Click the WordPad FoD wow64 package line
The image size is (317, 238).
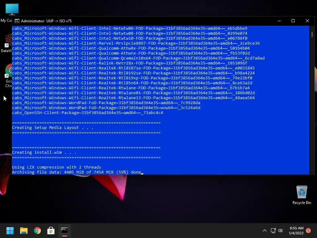106,108
